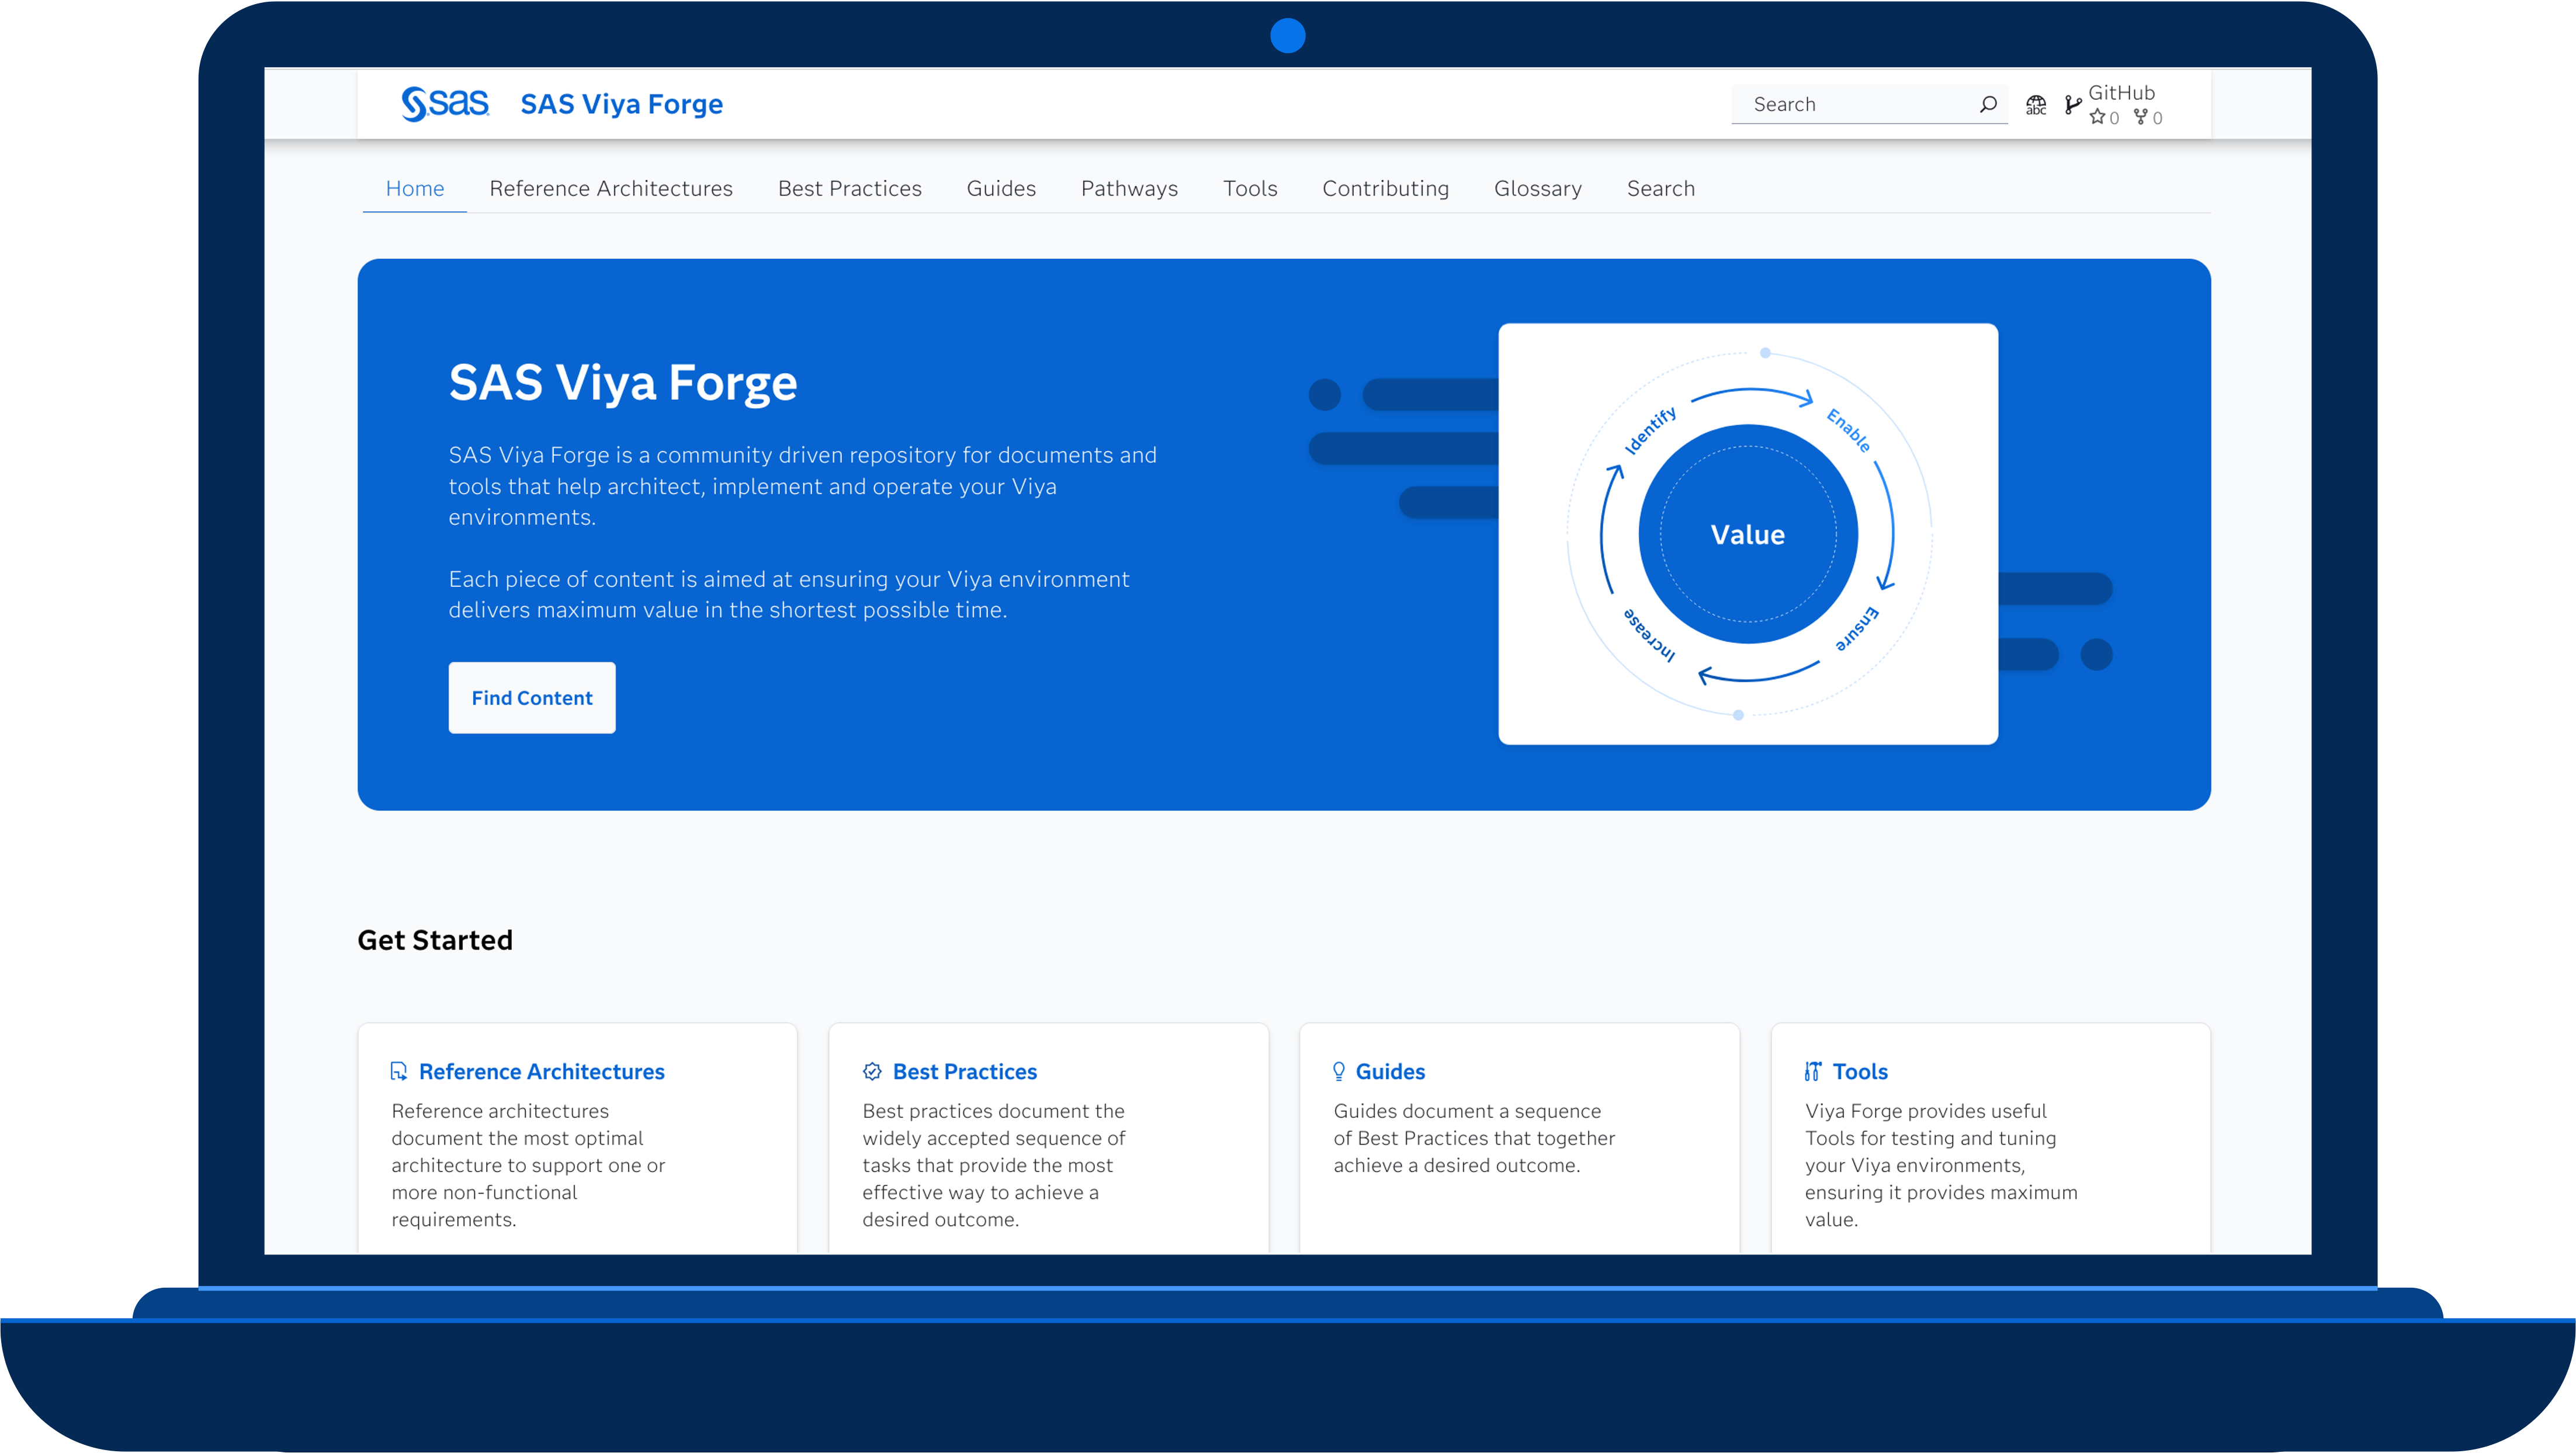Viewport: 2576px width, 1453px height.
Task: Click the GitHub git branch icon
Action: 2073,105
